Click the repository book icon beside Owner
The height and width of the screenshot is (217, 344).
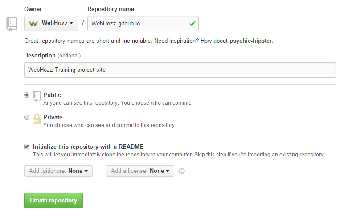pos(12,24)
